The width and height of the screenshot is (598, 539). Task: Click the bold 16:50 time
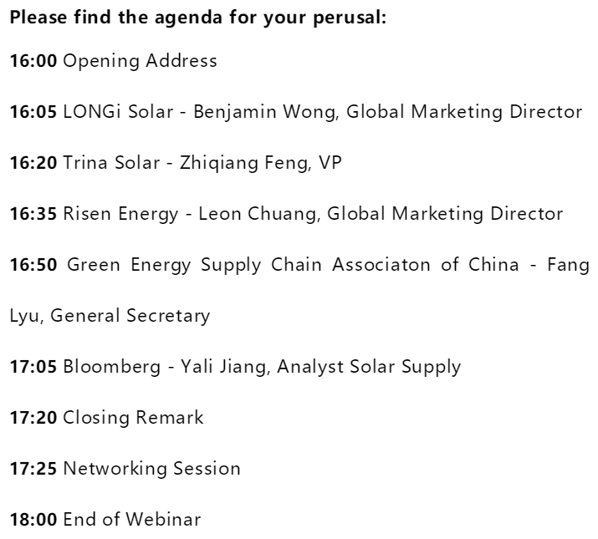[x=33, y=265]
